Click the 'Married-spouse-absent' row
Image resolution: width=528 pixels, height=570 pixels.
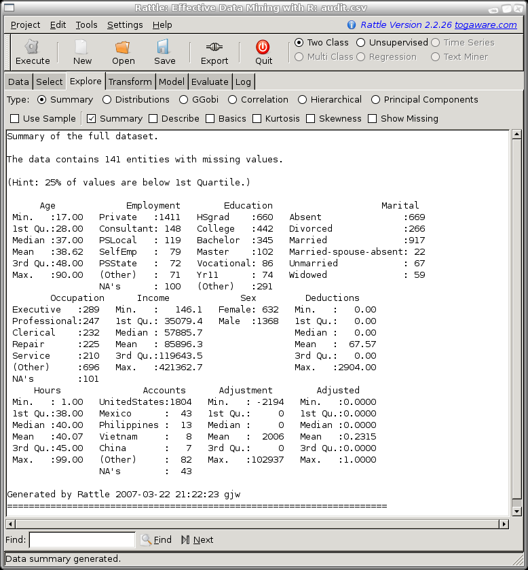(x=357, y=251)
